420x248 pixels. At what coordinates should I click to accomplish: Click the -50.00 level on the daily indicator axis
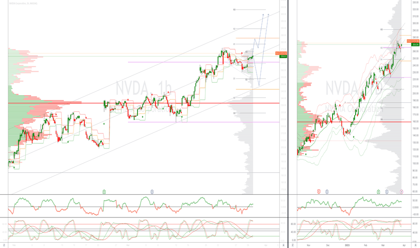click(415, 214)
